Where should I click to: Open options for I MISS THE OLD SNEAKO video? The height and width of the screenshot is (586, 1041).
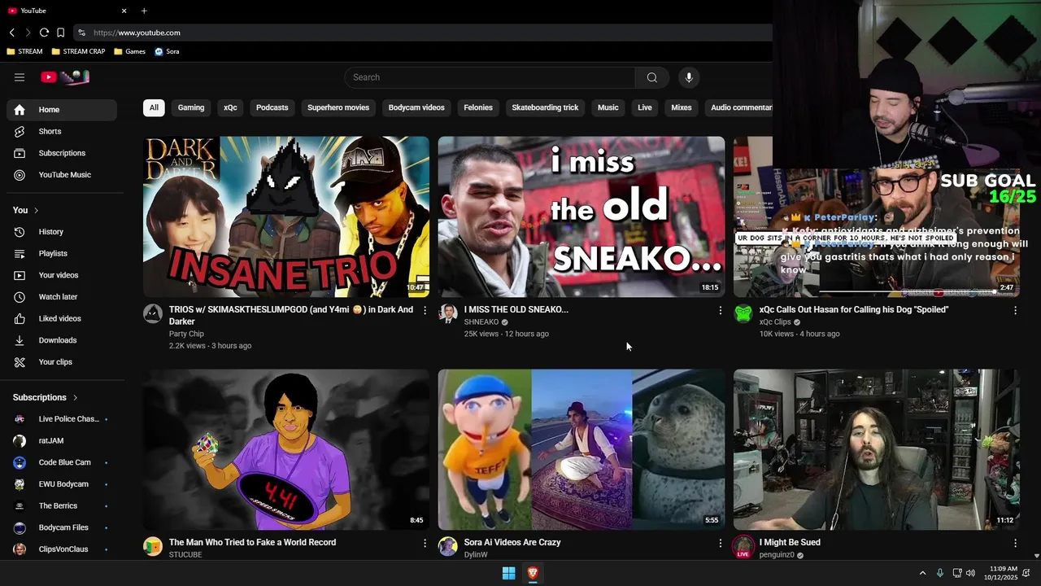pos(720,310)
